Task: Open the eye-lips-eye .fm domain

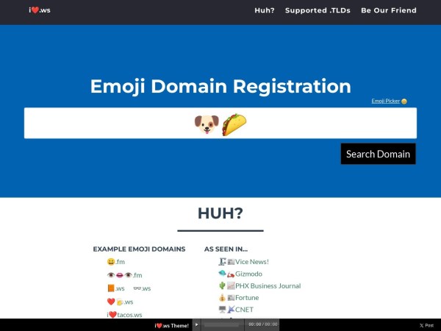Action: click(x=124, y=275)
